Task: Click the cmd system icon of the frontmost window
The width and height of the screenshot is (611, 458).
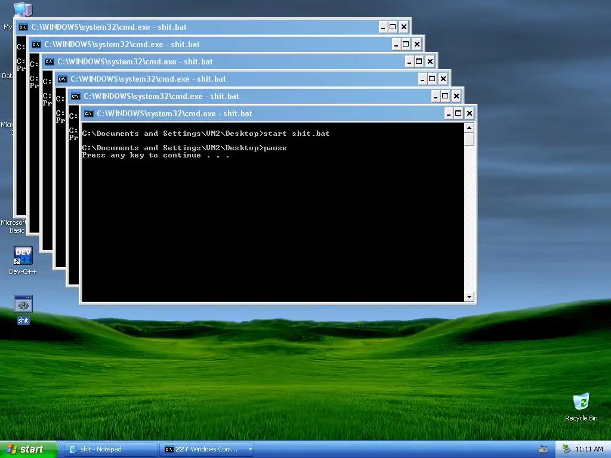Action: pyautogui.click(x=88, y=114)
